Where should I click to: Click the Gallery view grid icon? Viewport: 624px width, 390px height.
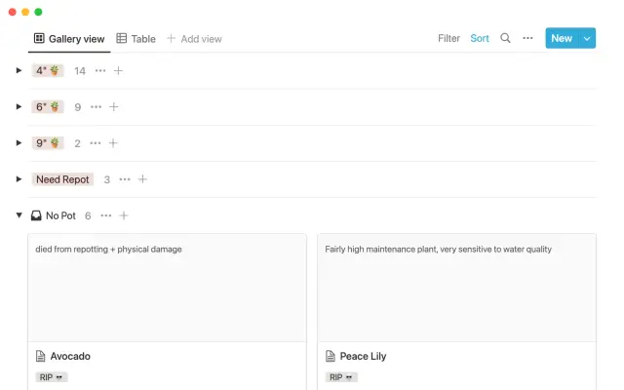[39, 38]
